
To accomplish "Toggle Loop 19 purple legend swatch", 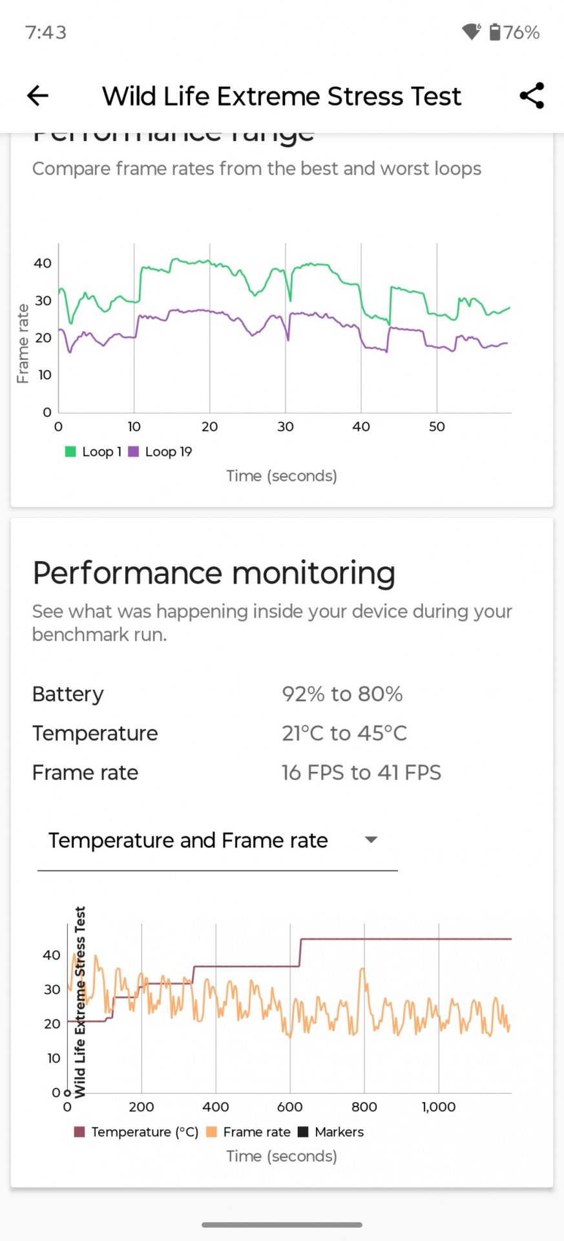I will [134, 452].
